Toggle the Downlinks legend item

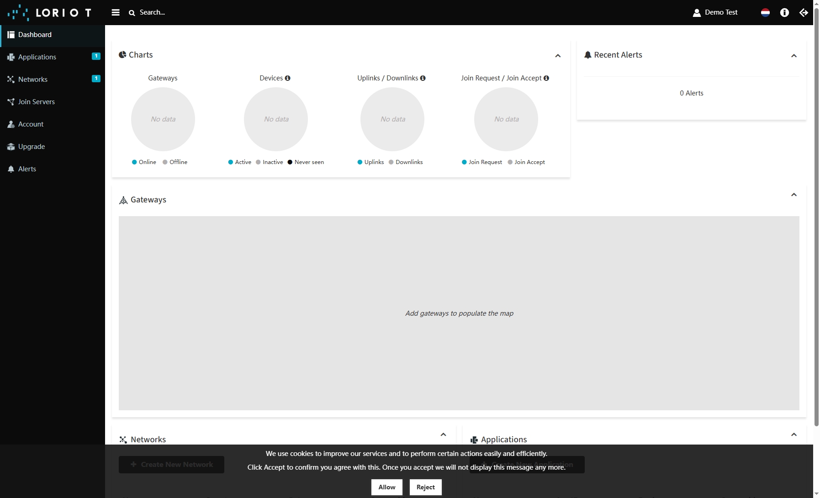coord(406,162)
